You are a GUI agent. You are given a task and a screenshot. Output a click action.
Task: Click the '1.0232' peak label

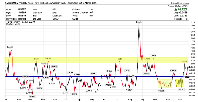tap(147, 59)
